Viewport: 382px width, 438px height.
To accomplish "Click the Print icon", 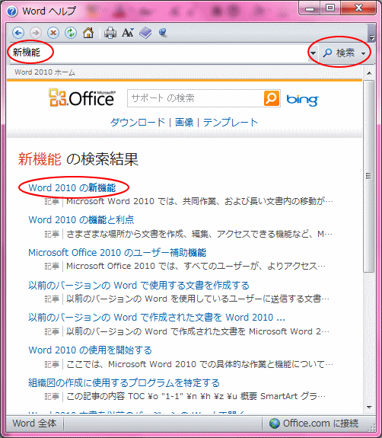I will coord(110,33).
